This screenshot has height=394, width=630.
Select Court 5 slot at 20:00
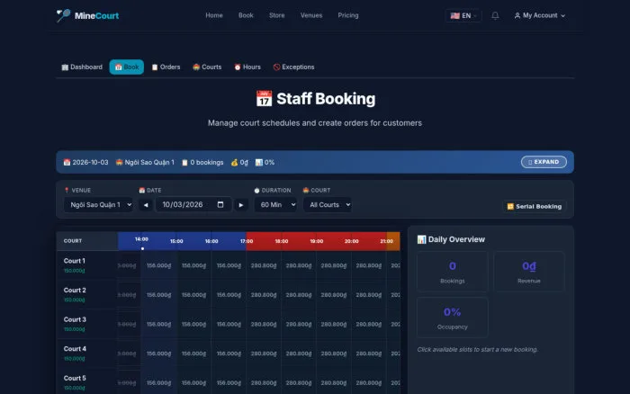[x=368, y=382]
